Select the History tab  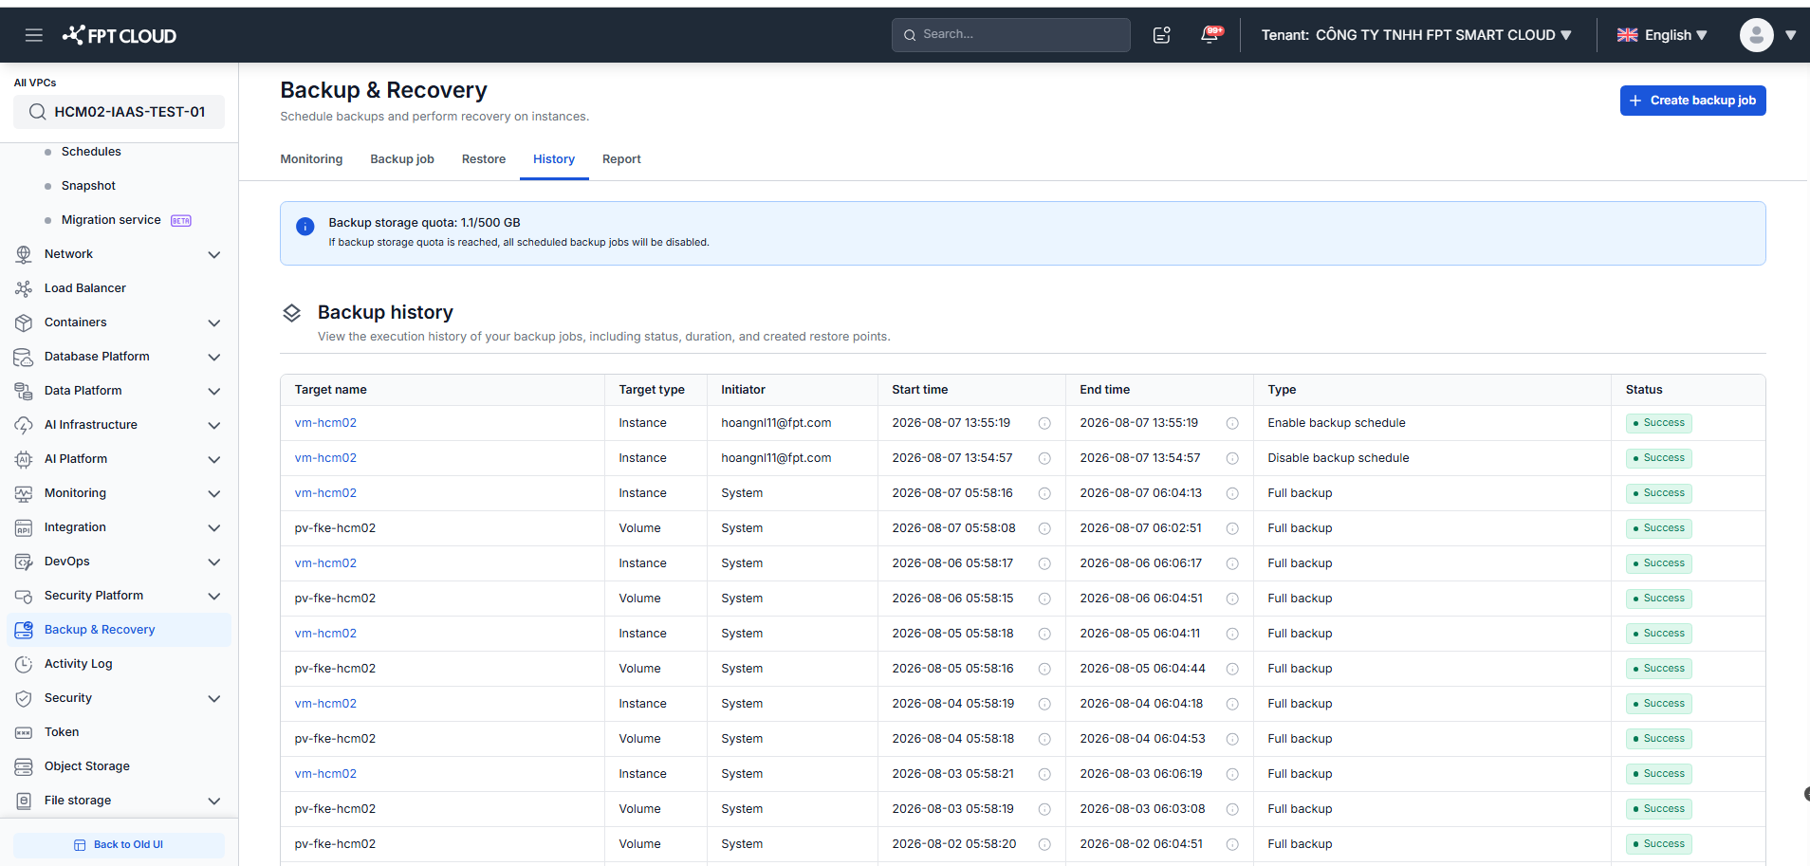(x=554, y=159)
